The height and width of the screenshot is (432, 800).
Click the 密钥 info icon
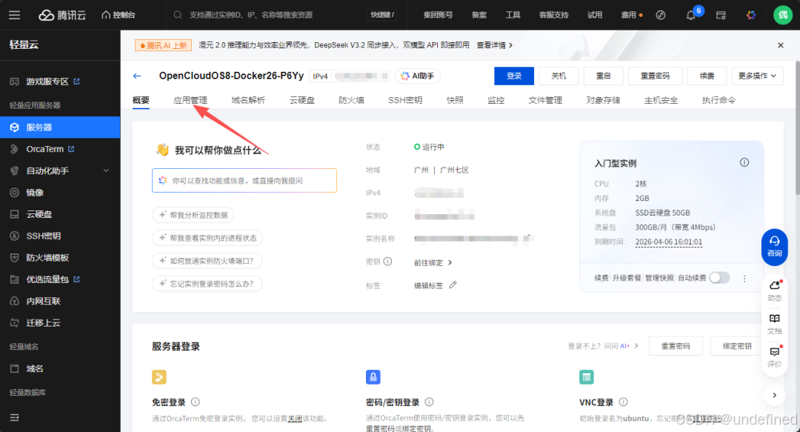(387, 262)
